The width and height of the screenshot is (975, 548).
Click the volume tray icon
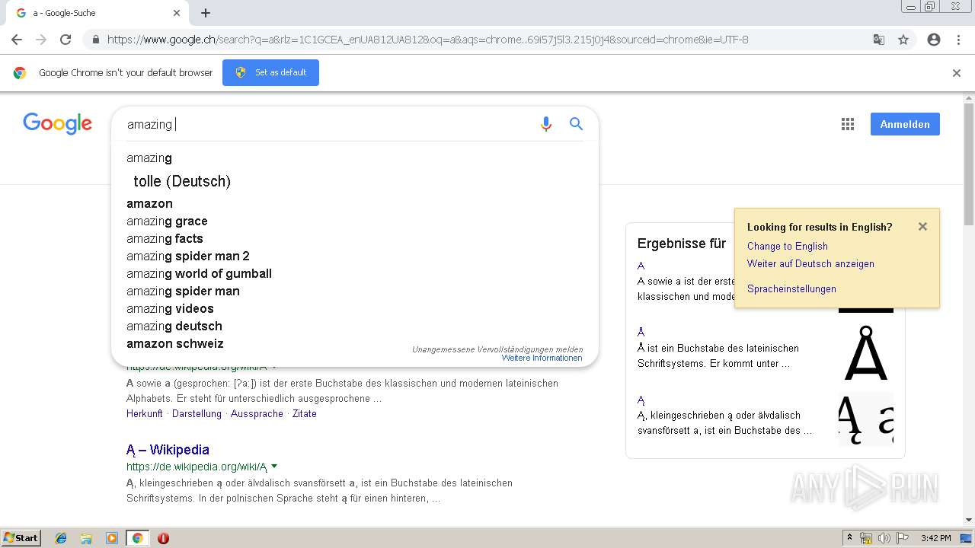click(884, 538)
